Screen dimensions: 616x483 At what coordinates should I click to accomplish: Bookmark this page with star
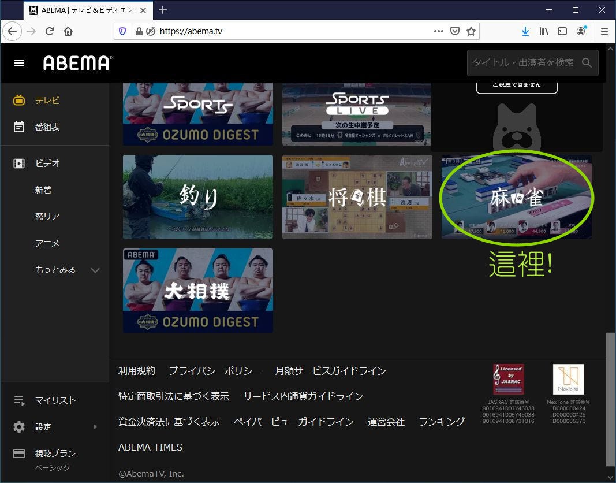[x=471, y=31]
